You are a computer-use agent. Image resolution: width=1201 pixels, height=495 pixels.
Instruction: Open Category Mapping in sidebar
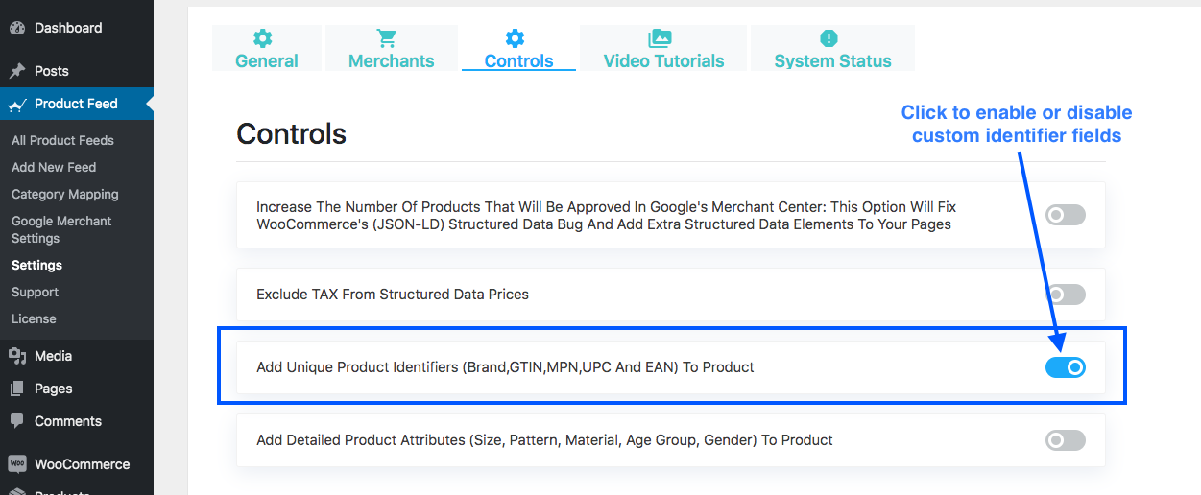click(65, 194)
